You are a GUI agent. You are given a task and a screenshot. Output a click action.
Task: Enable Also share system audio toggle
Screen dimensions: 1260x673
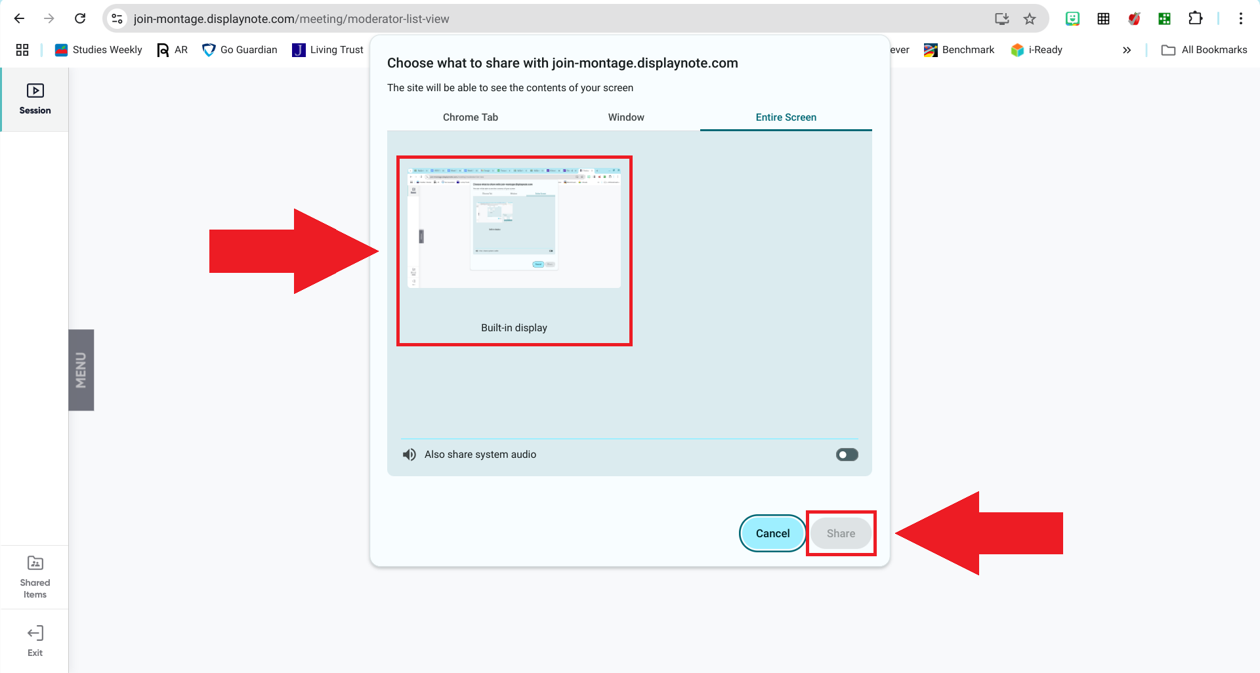[847, 455]
